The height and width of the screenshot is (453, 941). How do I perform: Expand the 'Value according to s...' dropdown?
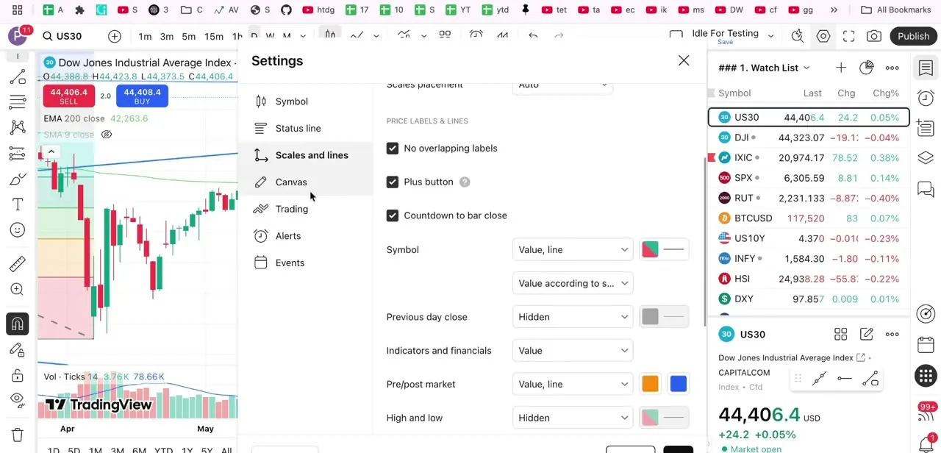(573, 283)
